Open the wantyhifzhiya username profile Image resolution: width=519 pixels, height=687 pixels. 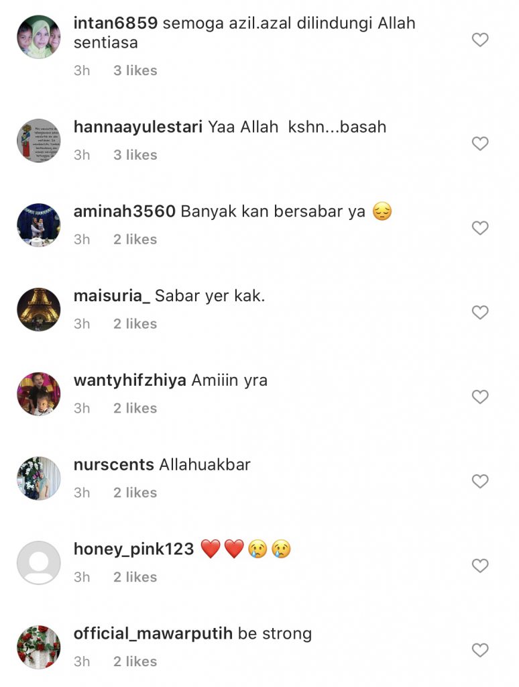130,380
